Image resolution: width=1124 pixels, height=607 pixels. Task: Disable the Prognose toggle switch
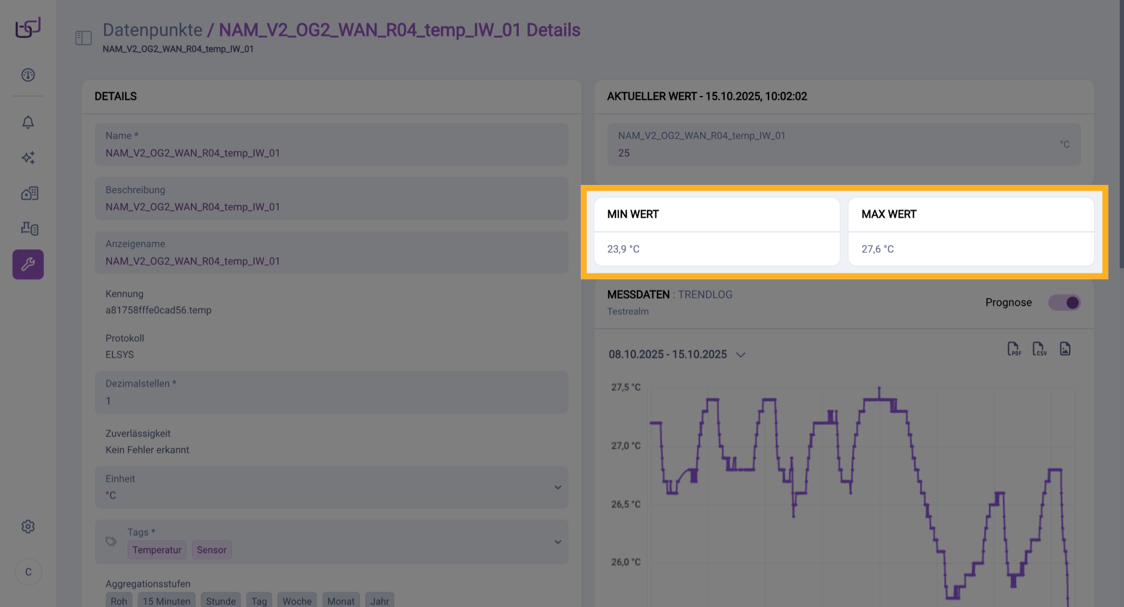coord(1064,303)
